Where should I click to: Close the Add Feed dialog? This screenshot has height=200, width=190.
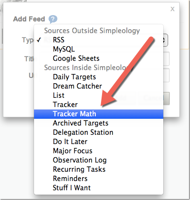click(x=173, y=9)
